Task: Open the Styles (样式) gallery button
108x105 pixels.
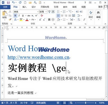Action: click(x=91, y=15)
